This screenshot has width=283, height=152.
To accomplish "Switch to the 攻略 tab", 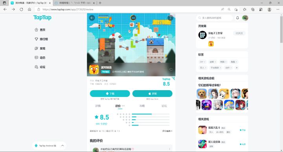I will [142, 106].
